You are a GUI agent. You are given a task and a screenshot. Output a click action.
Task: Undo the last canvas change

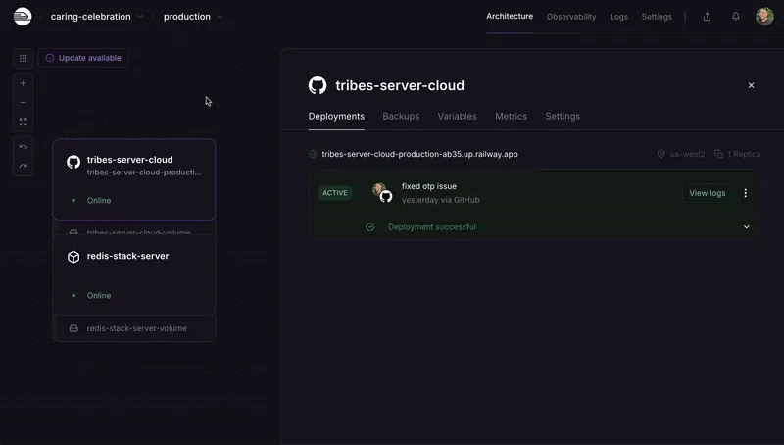point(23,146)
